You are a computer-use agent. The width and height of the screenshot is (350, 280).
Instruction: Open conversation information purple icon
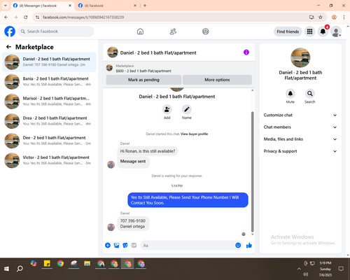(x=246, y=52)
